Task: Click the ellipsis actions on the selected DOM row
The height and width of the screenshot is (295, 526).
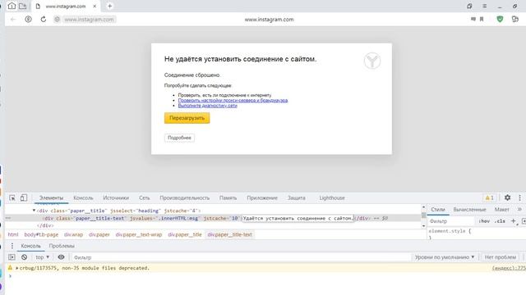Action: click(8, 218)
